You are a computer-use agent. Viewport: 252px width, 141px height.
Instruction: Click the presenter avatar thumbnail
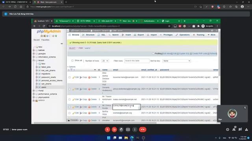pos(232,114)
